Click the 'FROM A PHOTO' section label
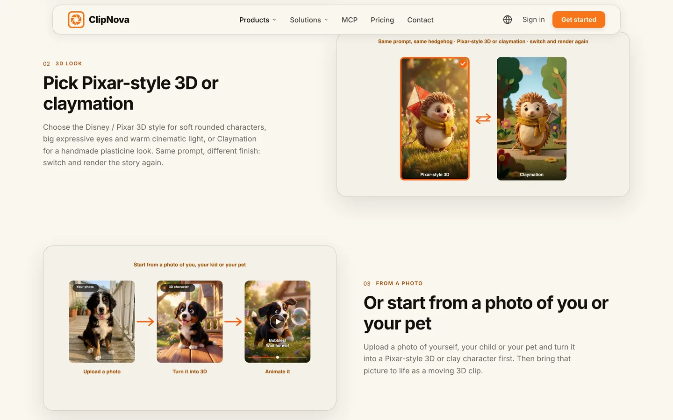Viewport: 673px width, 420px height. click(399, 283)
